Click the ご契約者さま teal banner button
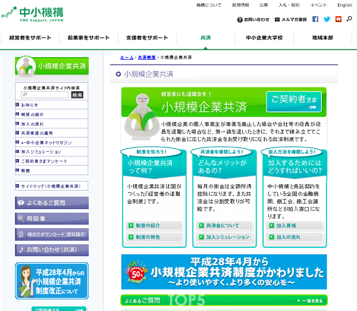 pyautogui.click(x=294, y=102)
